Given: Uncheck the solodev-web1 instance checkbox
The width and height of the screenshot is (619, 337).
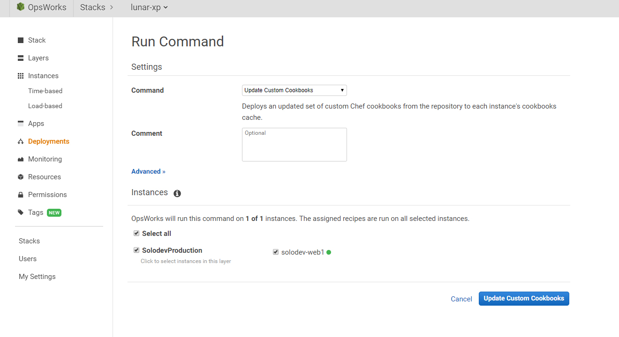Looking at the screenshot, I should click(276, 252).
